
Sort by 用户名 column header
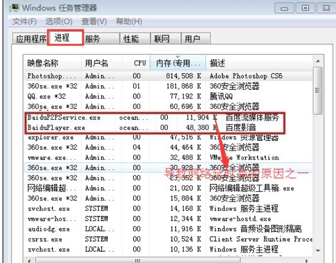[102, 63]
